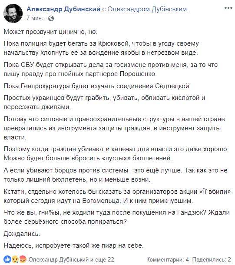Click paragraph about СБУ и госизмене
235x265 pixels.
point(111,70)
